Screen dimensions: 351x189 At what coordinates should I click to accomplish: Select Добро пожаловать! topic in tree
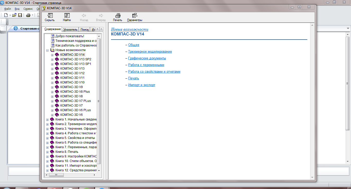[70, 36]
